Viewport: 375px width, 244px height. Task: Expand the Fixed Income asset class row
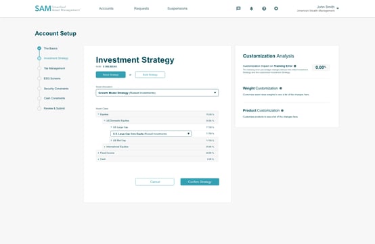pos(157,153)
